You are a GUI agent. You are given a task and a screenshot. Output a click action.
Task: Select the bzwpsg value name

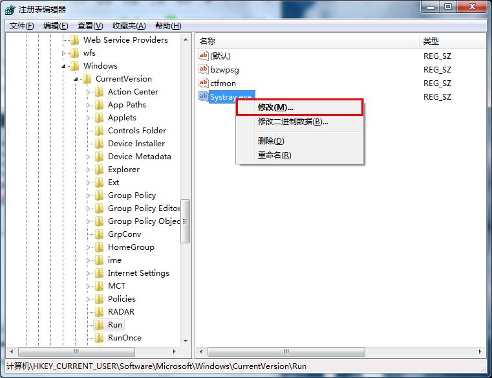point(224,70)
